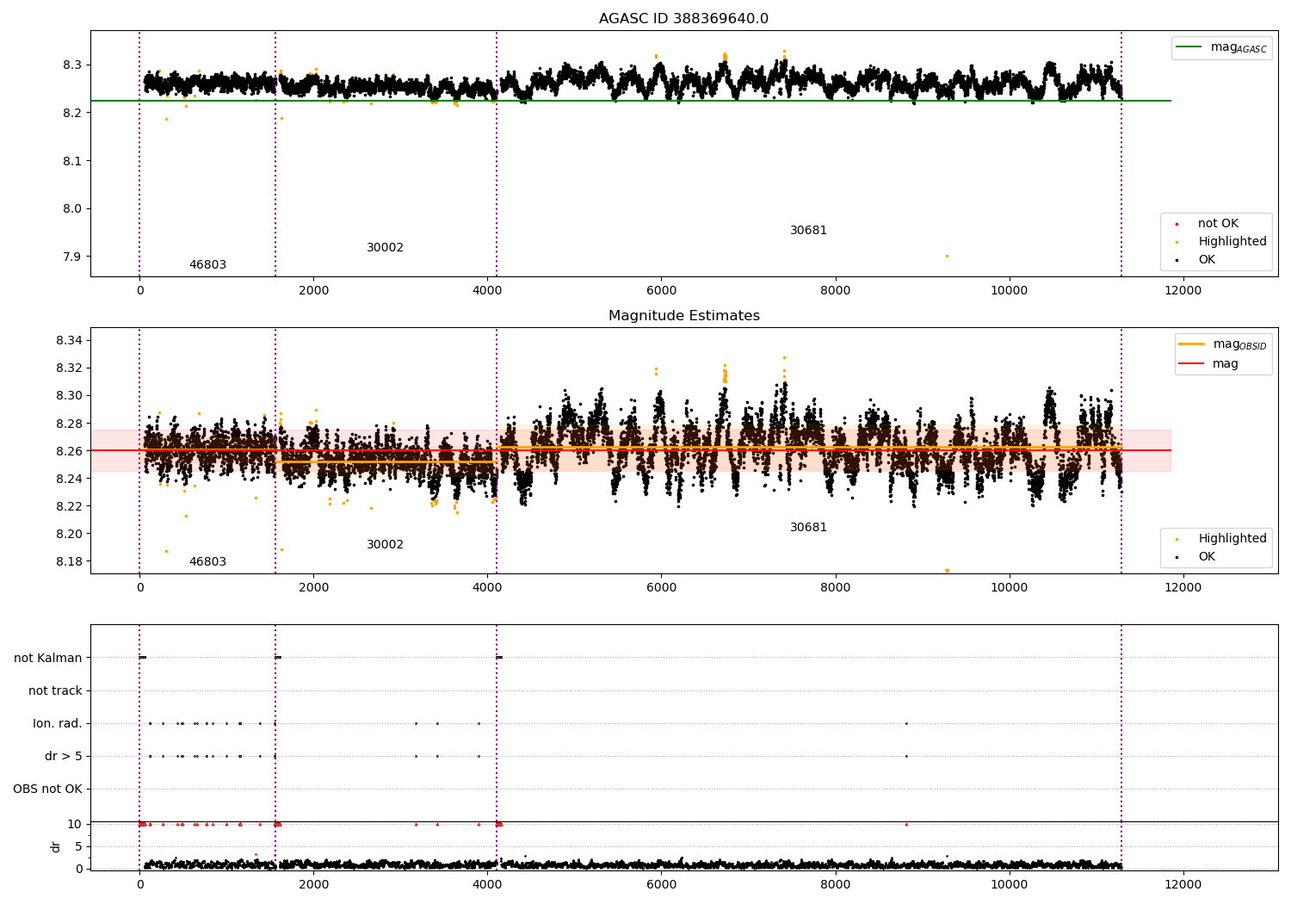Click the OBSID label 46803 in top plot
This screenshot has height=904, width=1291.
(207, 265)
